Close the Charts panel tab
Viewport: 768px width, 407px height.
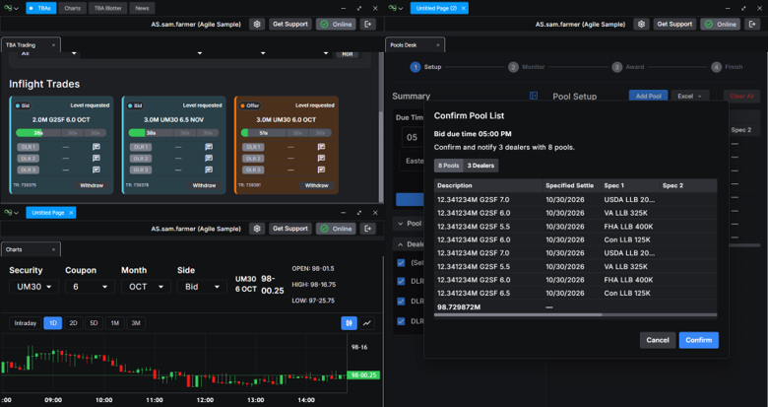(53, 249)
